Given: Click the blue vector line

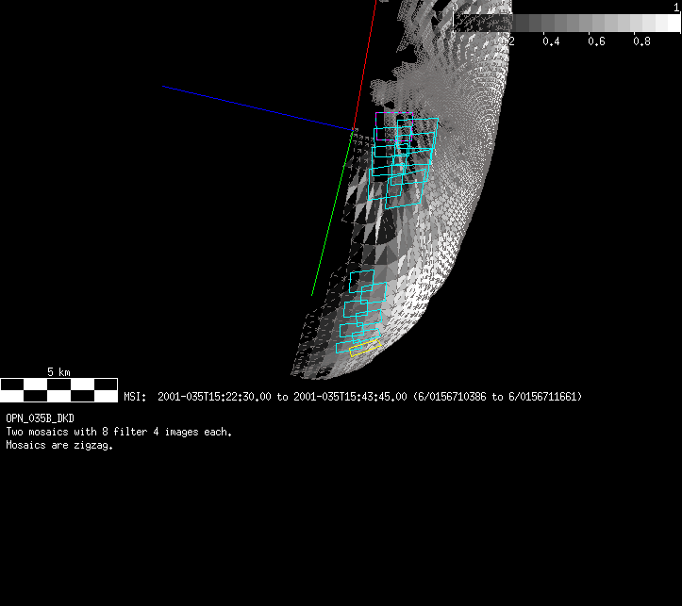Looking at the screenshot, I should 255,106.
